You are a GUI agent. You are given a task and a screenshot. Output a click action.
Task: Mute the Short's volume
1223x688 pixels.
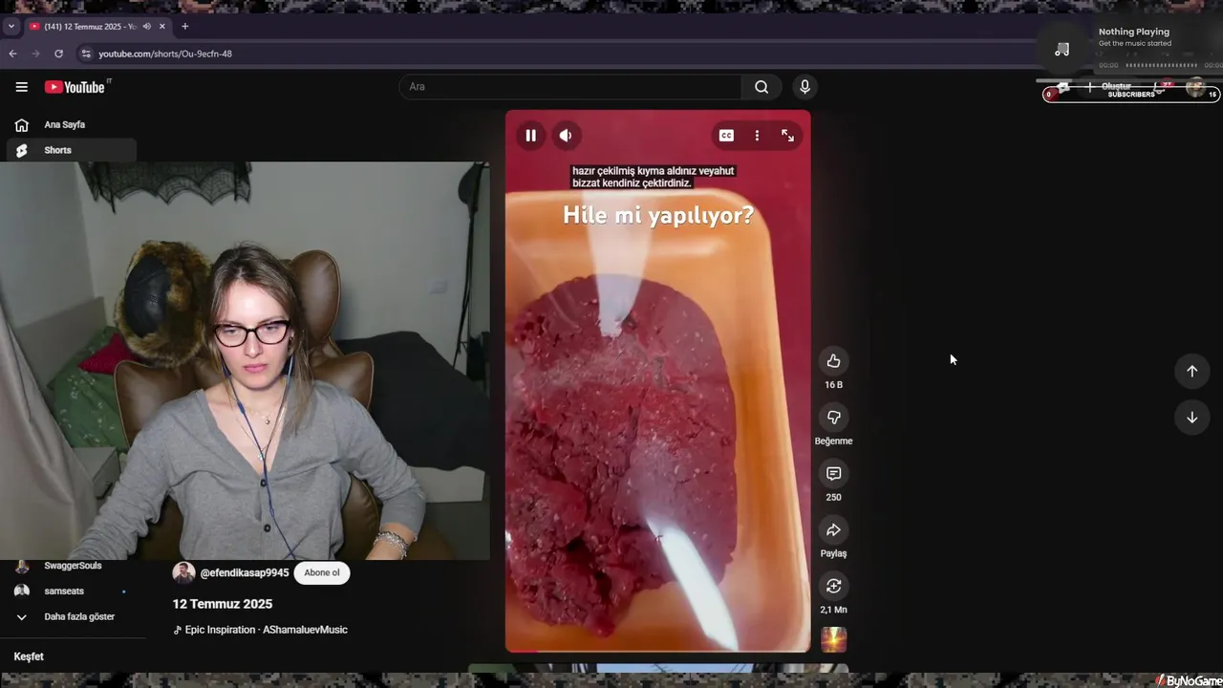click(566, 136)
